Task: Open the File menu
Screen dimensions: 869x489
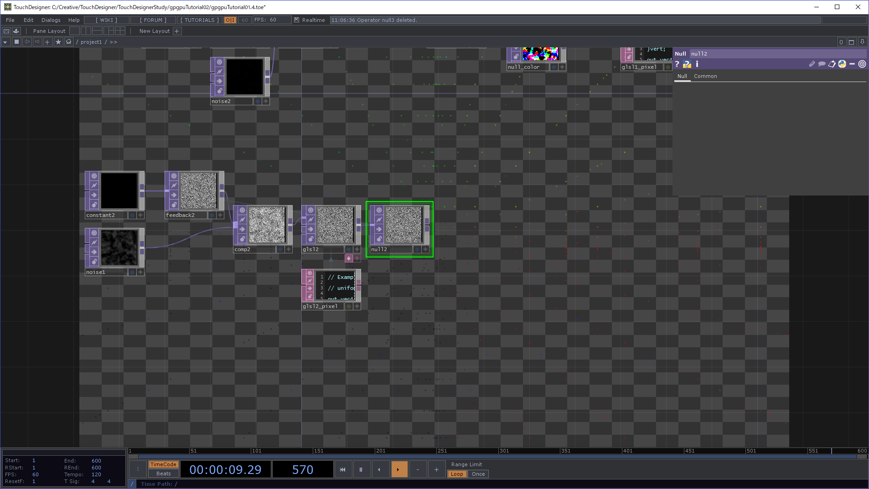Action: point(10,20)
